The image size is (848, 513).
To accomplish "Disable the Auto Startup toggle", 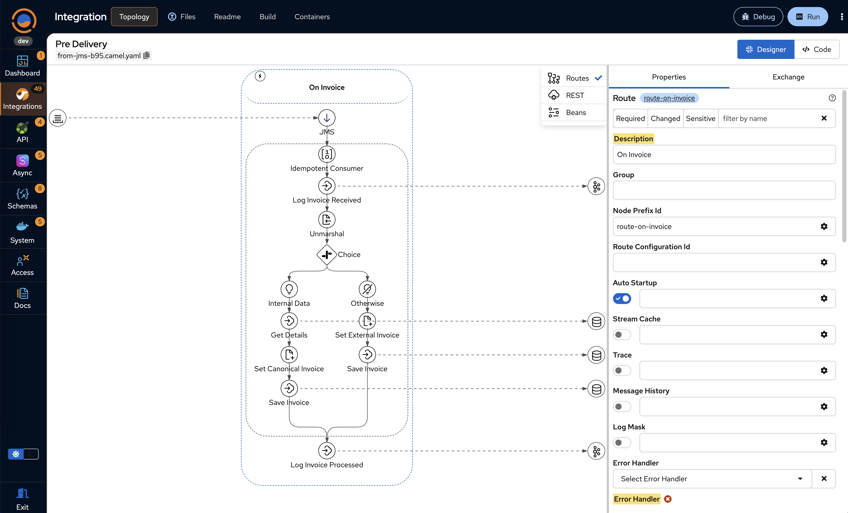I will [622, 298].
